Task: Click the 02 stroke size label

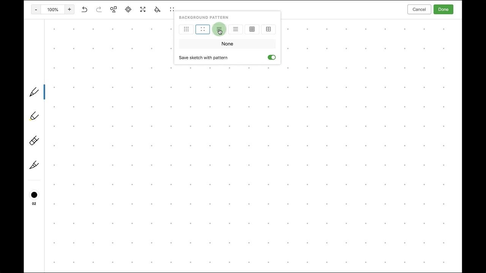Action: 34,204
